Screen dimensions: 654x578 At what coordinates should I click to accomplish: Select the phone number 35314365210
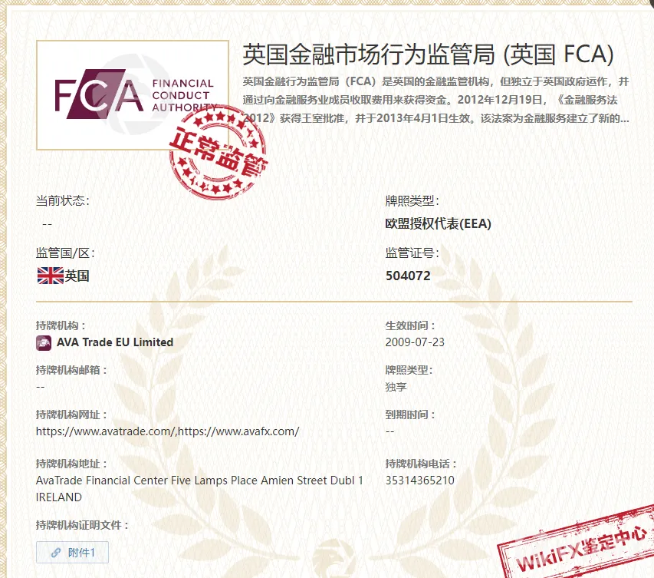pyautogui.click(x=419, y=481)
